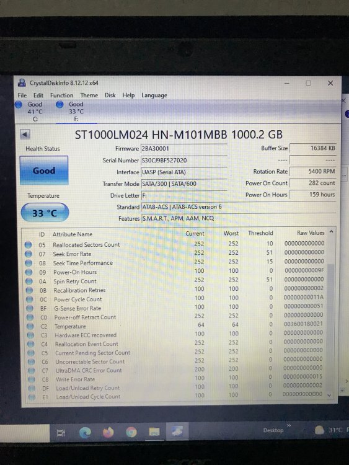Click status icon for Load/Unload Retry Count
The image size is (349, 465).
click(32, 388)
